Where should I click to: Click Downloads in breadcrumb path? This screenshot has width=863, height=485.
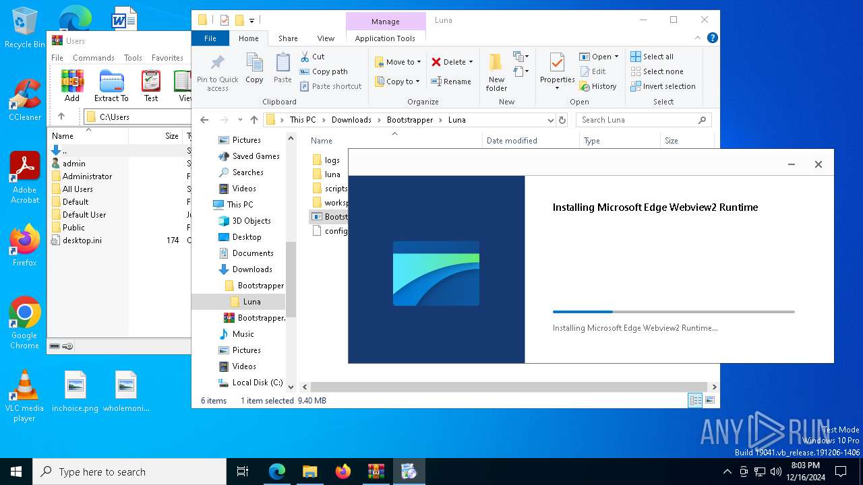[351, 120]
